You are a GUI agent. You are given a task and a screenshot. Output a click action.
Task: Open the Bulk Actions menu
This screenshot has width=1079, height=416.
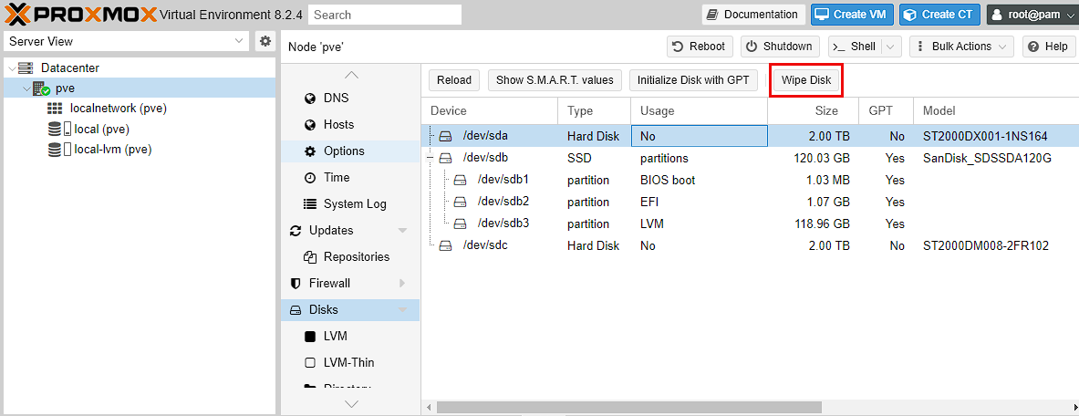coord(961,47)
